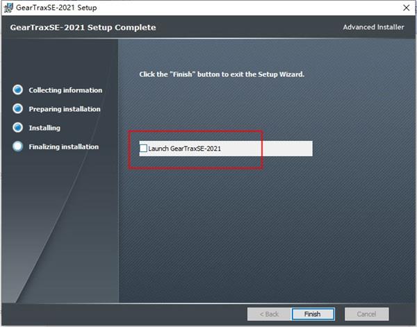The height and width of the screenshot is (327, 417).
Task: Click the 'Preparing installation' label
Action: coord(65,109)
